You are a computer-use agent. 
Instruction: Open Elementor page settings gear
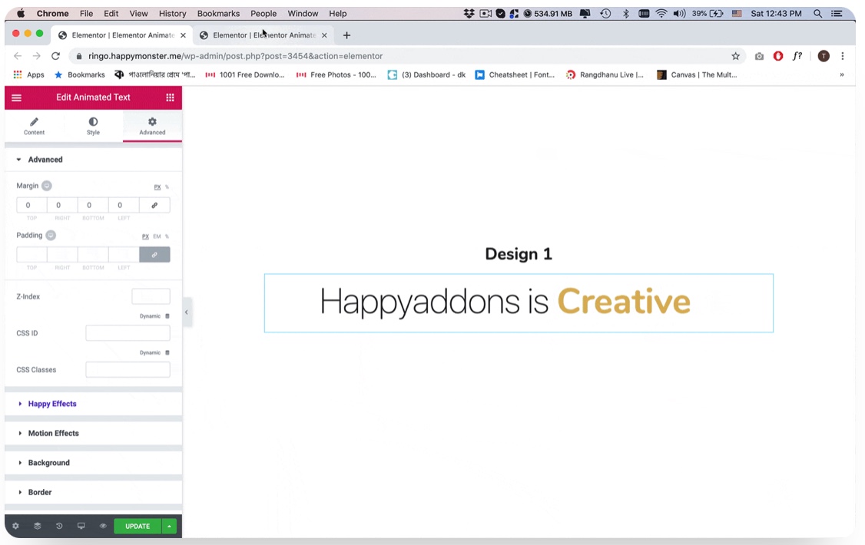click(x=15, y=527)
